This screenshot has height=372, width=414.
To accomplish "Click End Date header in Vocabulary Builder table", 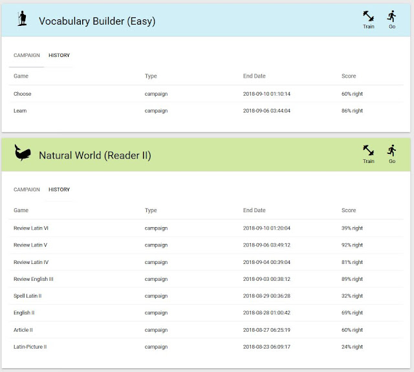I will (x=254, y=76).
